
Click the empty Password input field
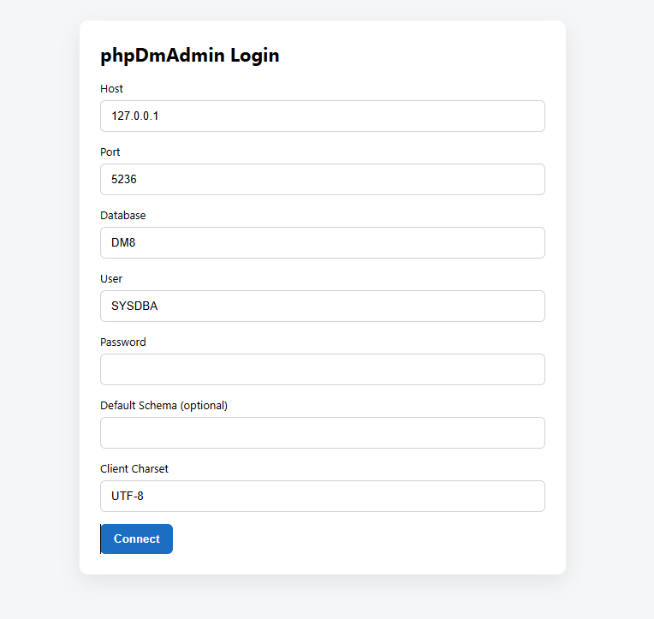point(322,370)
